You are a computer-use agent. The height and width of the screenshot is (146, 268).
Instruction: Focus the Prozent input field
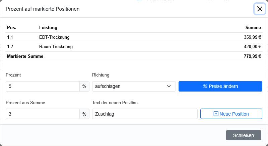[43, 87]
